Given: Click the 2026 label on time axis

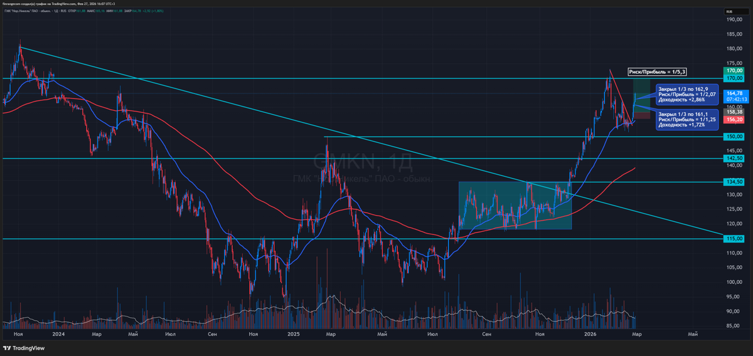Looking at the screenshot, I should (x=590, y=335).
